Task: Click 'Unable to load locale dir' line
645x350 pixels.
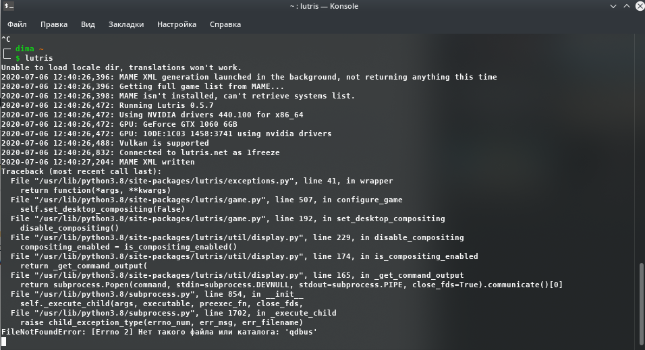Action: pyautogui.click(x=121, y=67)
